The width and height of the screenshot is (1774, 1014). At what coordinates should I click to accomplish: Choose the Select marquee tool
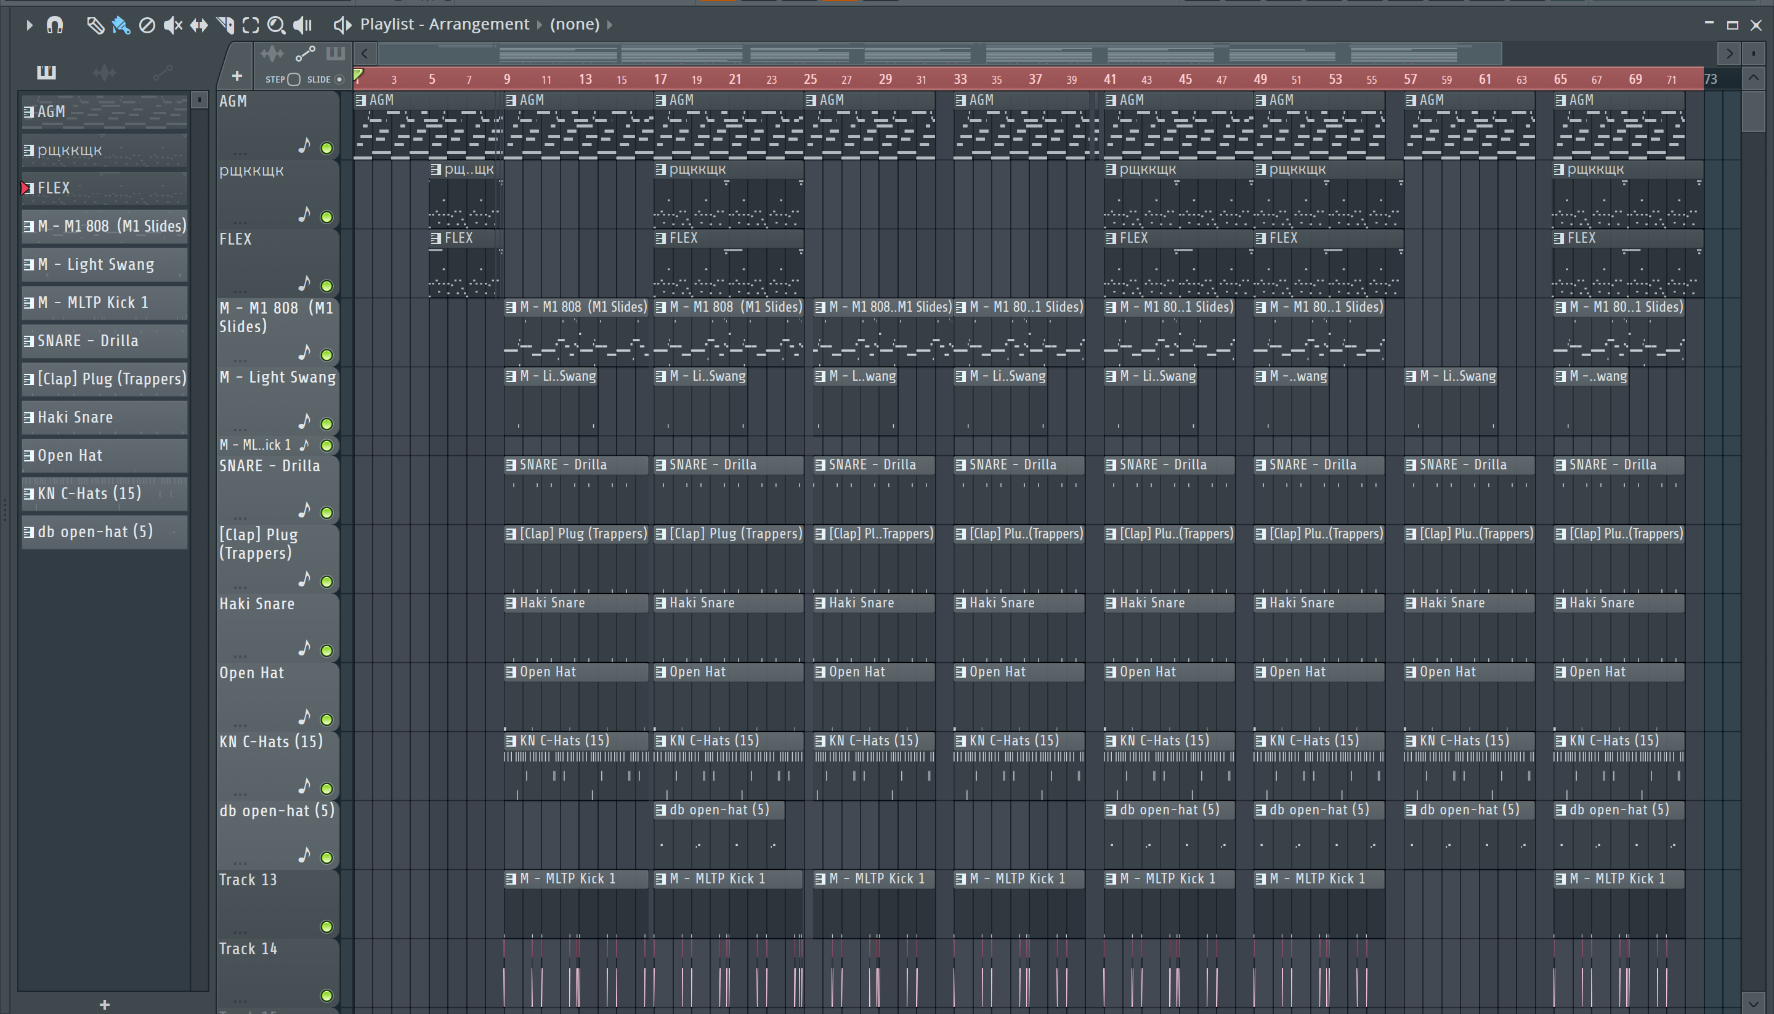251,25
